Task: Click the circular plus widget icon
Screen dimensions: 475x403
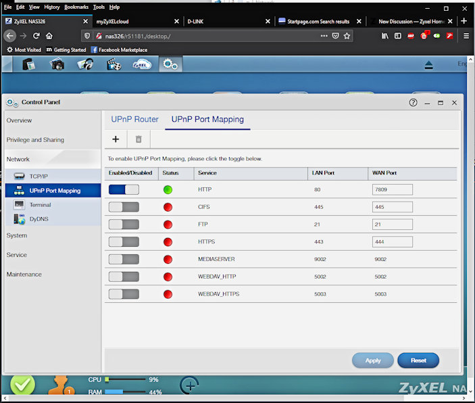Action: [x=190, y=385]
